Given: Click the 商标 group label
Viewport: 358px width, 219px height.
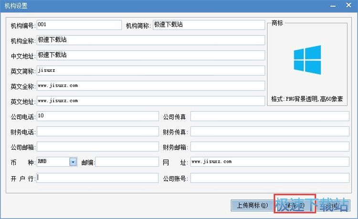Looking at the screenshot, I should 277,23.
